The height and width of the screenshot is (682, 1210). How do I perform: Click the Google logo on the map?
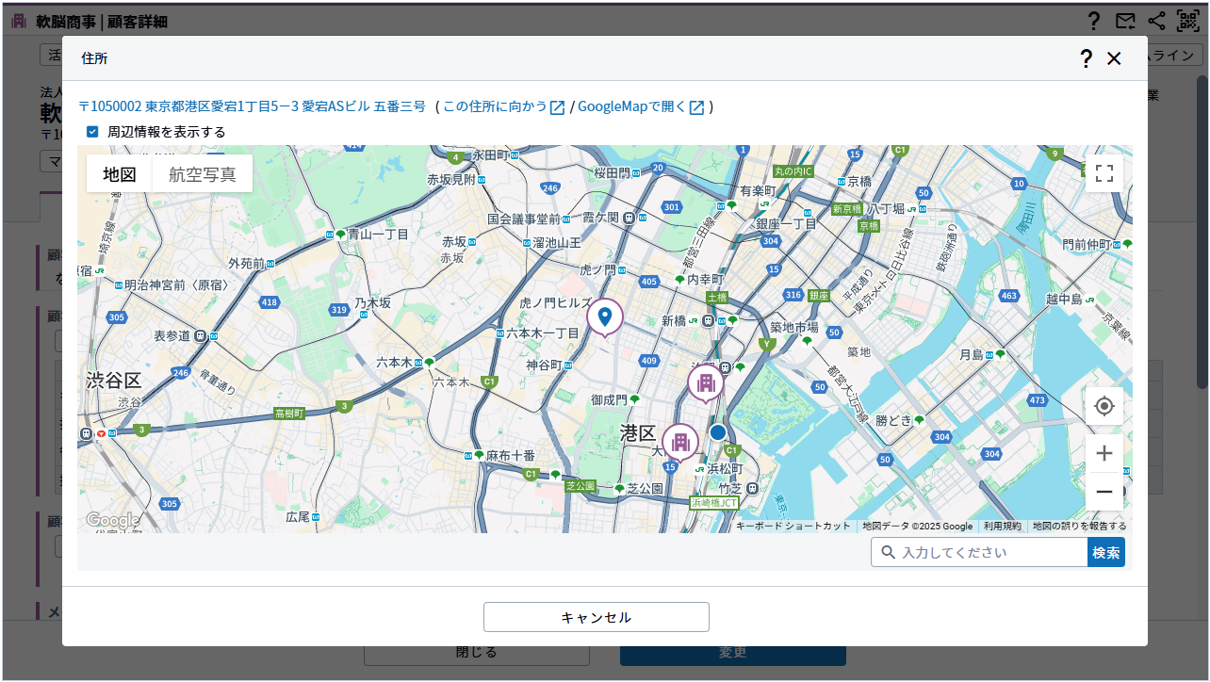(x=113, y=520)
